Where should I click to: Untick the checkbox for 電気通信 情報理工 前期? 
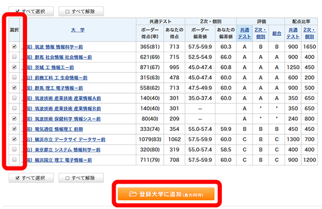[14, 129]
